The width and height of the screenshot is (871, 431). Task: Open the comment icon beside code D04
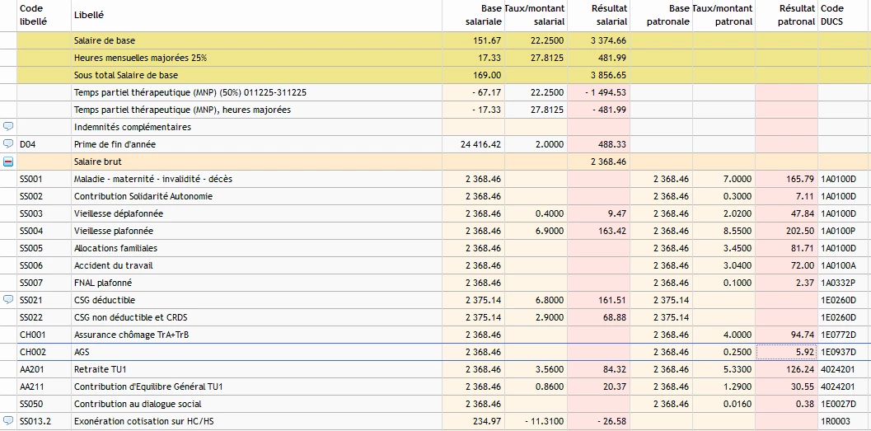8,144
